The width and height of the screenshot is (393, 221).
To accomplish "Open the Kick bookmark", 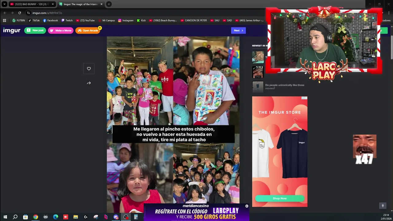I will point(141,21).
